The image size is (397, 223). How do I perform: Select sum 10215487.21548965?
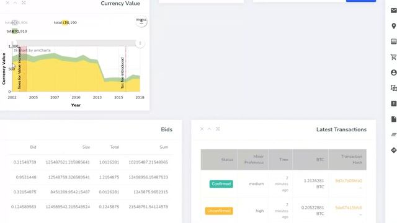pyautogui.click(x=148, y=162)
